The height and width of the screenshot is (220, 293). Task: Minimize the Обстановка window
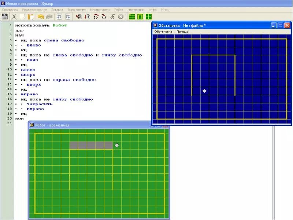pos(274,25)
